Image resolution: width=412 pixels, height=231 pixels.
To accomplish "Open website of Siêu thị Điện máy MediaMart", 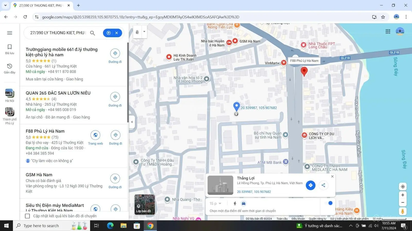I will 95,209.
